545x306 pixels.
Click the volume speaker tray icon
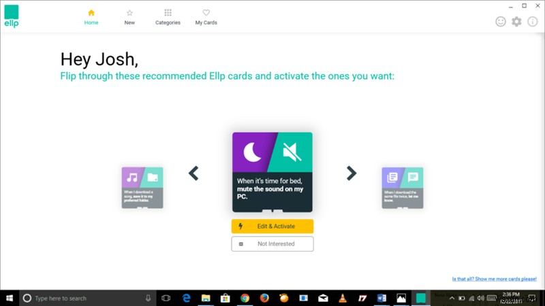(x=481, y=298)
